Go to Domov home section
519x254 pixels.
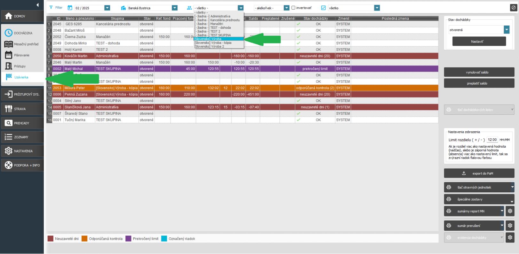22,16
